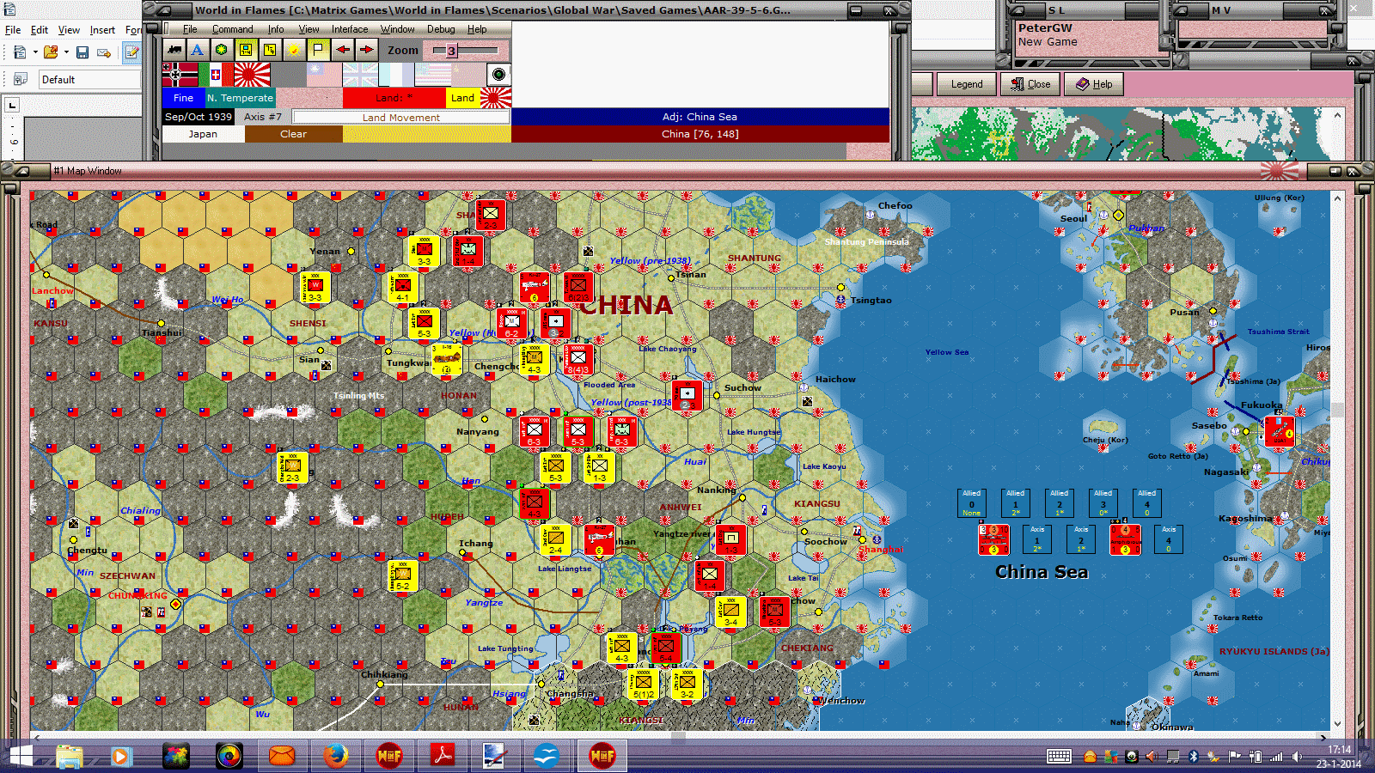Viewport: 1375px width, 773px height.
Task: Click the green hex grid icon
Action: click(x=221, y=50)
